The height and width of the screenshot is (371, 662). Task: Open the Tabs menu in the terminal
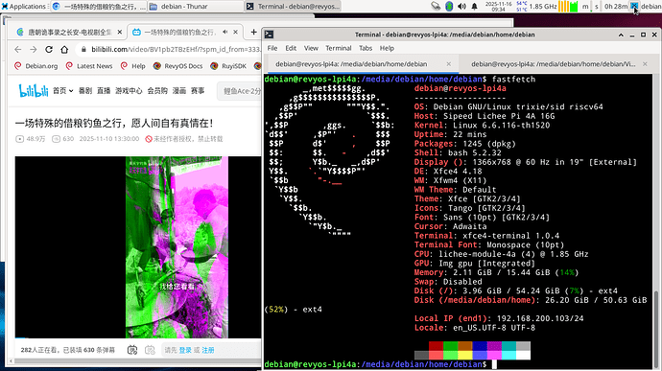[366, 48]
